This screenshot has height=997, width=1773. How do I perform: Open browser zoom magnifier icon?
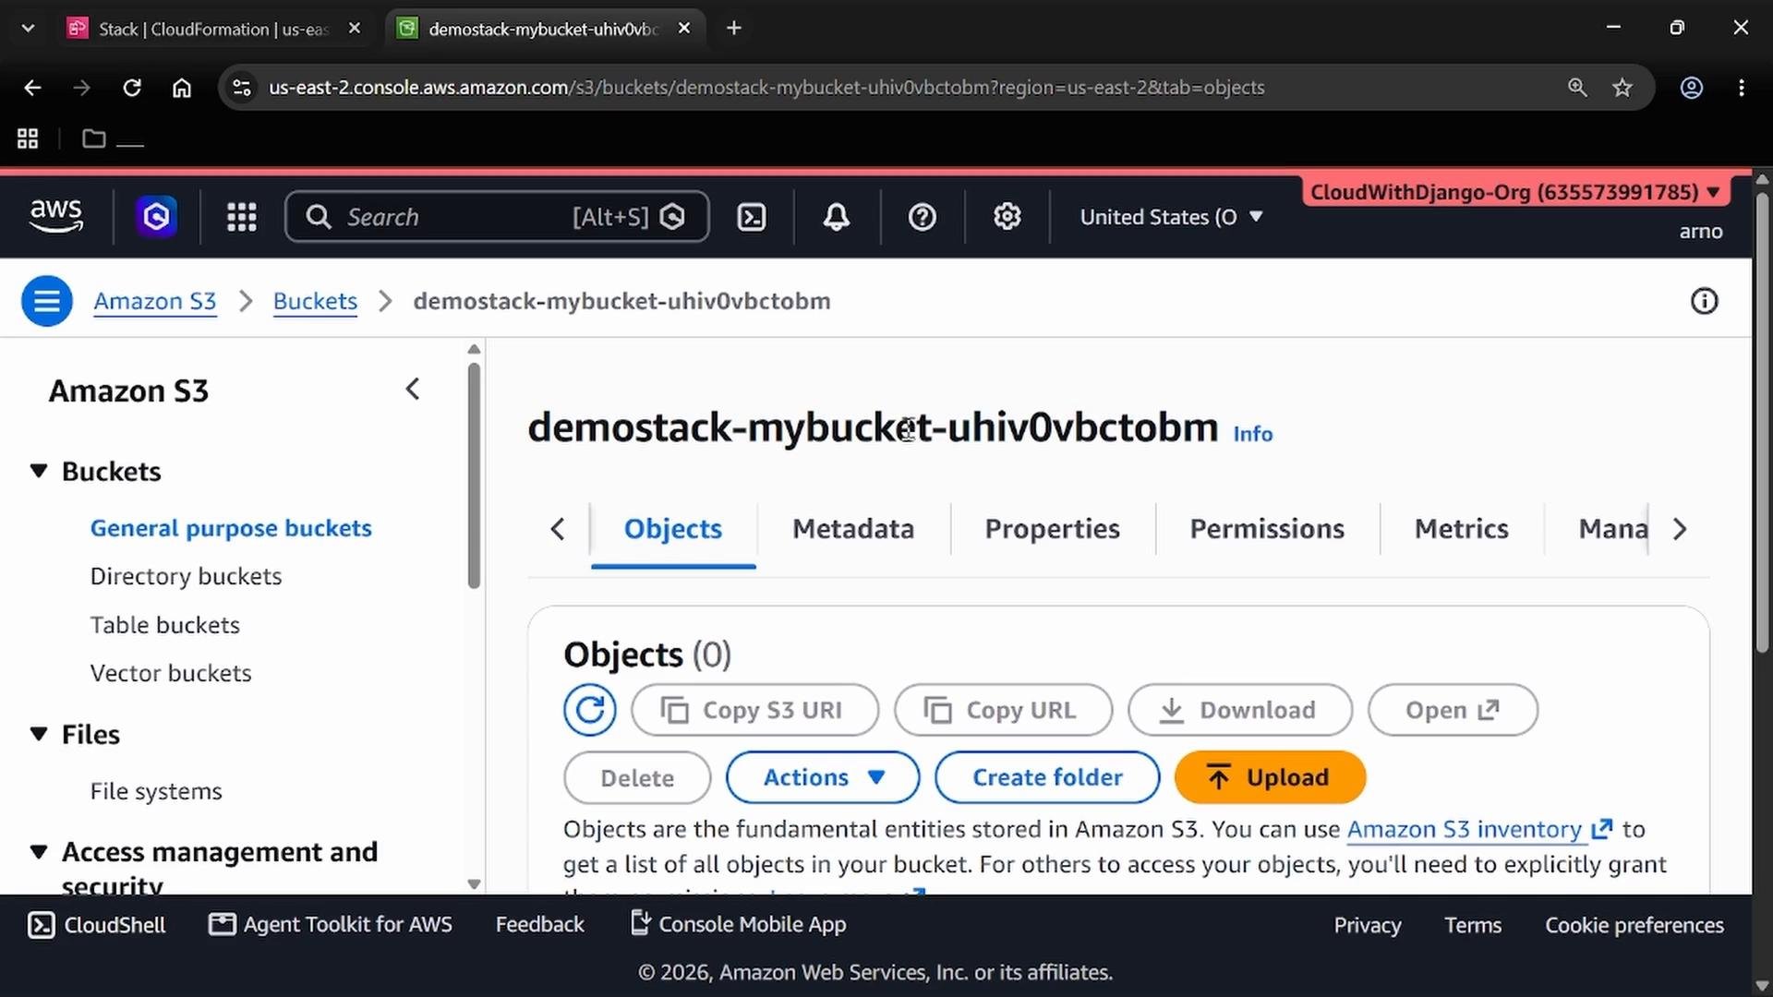coord(1577,88)
